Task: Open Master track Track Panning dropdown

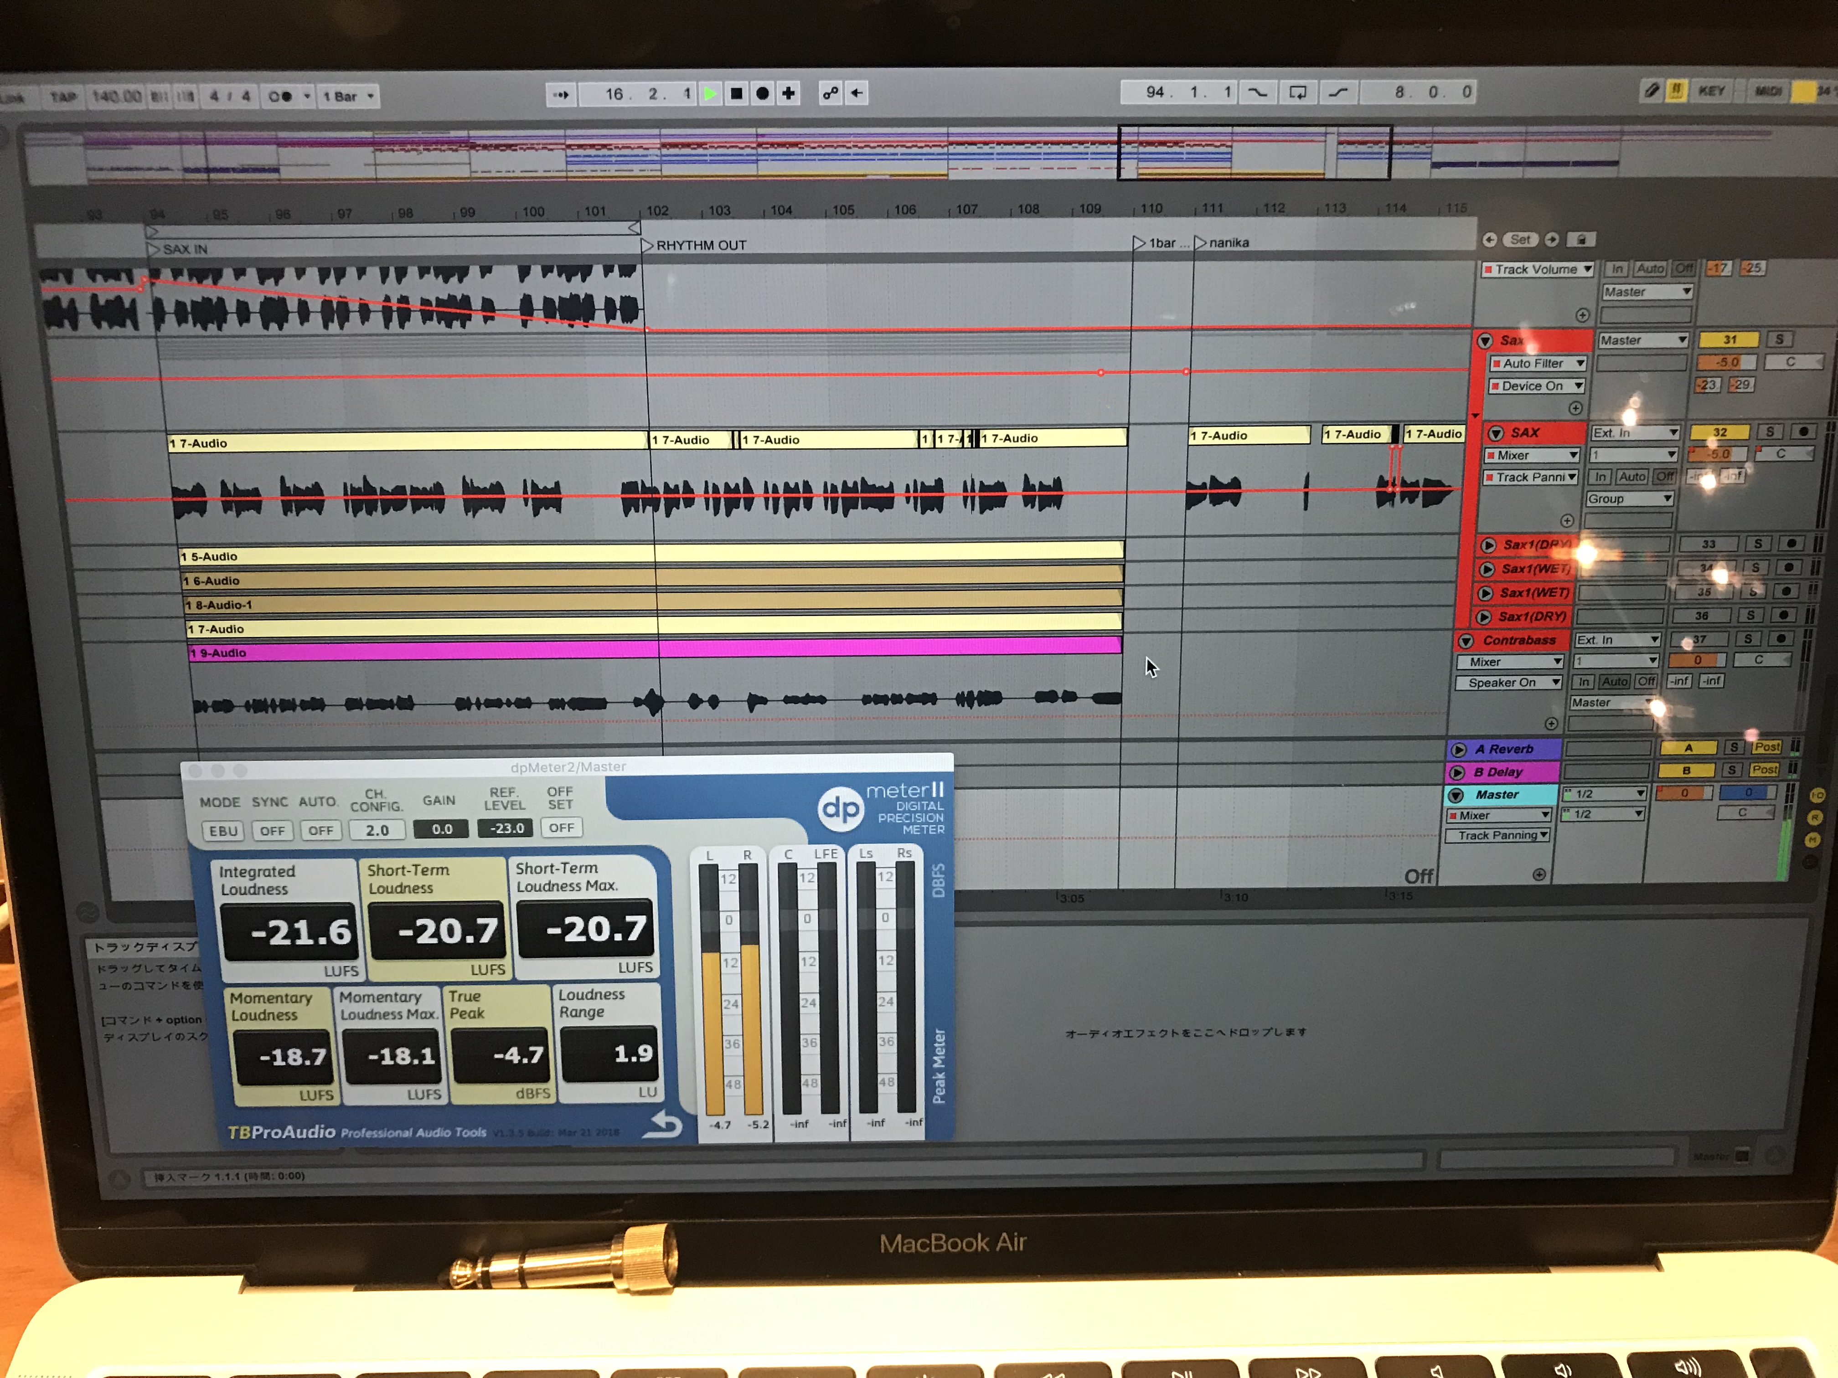Action: (x=1498, y=836)
